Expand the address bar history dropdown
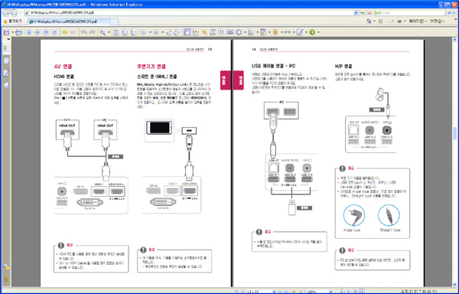Viewport: 459px width, 294px height. click(356, 13)
